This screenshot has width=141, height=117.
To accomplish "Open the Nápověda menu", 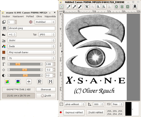I will click(50, 16).
